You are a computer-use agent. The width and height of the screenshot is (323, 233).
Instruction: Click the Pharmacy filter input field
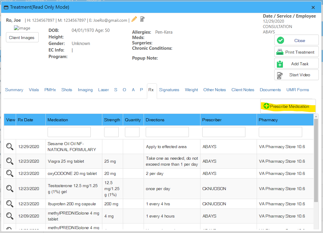tap(280, 132)
